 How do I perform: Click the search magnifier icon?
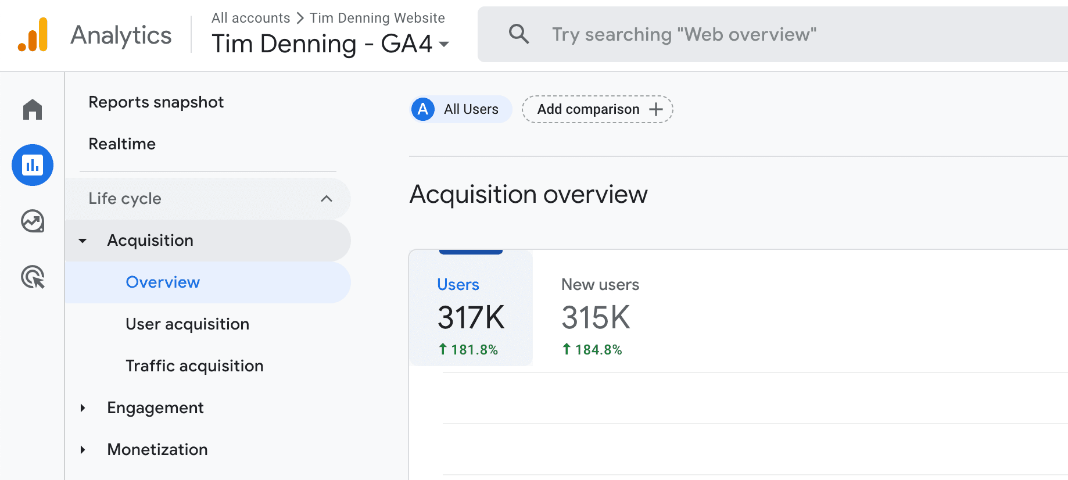click(519, 34)
